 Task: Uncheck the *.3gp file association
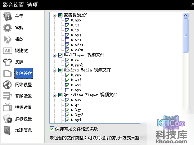pos(67,110)
